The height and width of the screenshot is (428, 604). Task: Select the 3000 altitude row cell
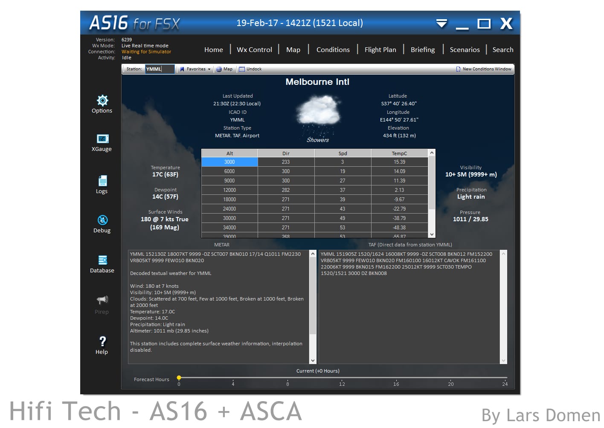pos(229,162)
